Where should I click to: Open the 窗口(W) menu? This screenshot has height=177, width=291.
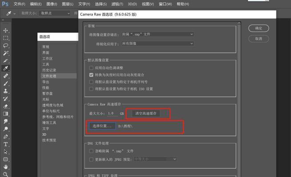click(x=165, y=4)
